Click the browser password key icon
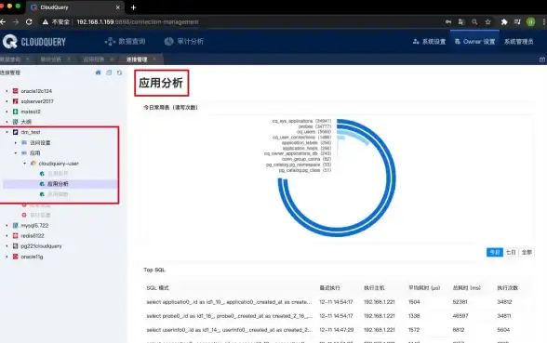Screen dimensions: 547x343 [448, 22]
